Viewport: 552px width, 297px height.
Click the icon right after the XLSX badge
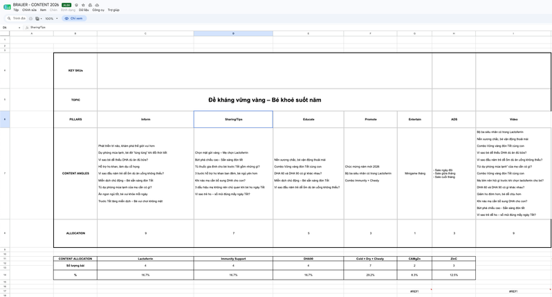pos(76,5)
